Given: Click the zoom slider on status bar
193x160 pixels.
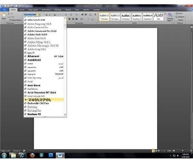Looking at the screenshot, I should point(182,151).
